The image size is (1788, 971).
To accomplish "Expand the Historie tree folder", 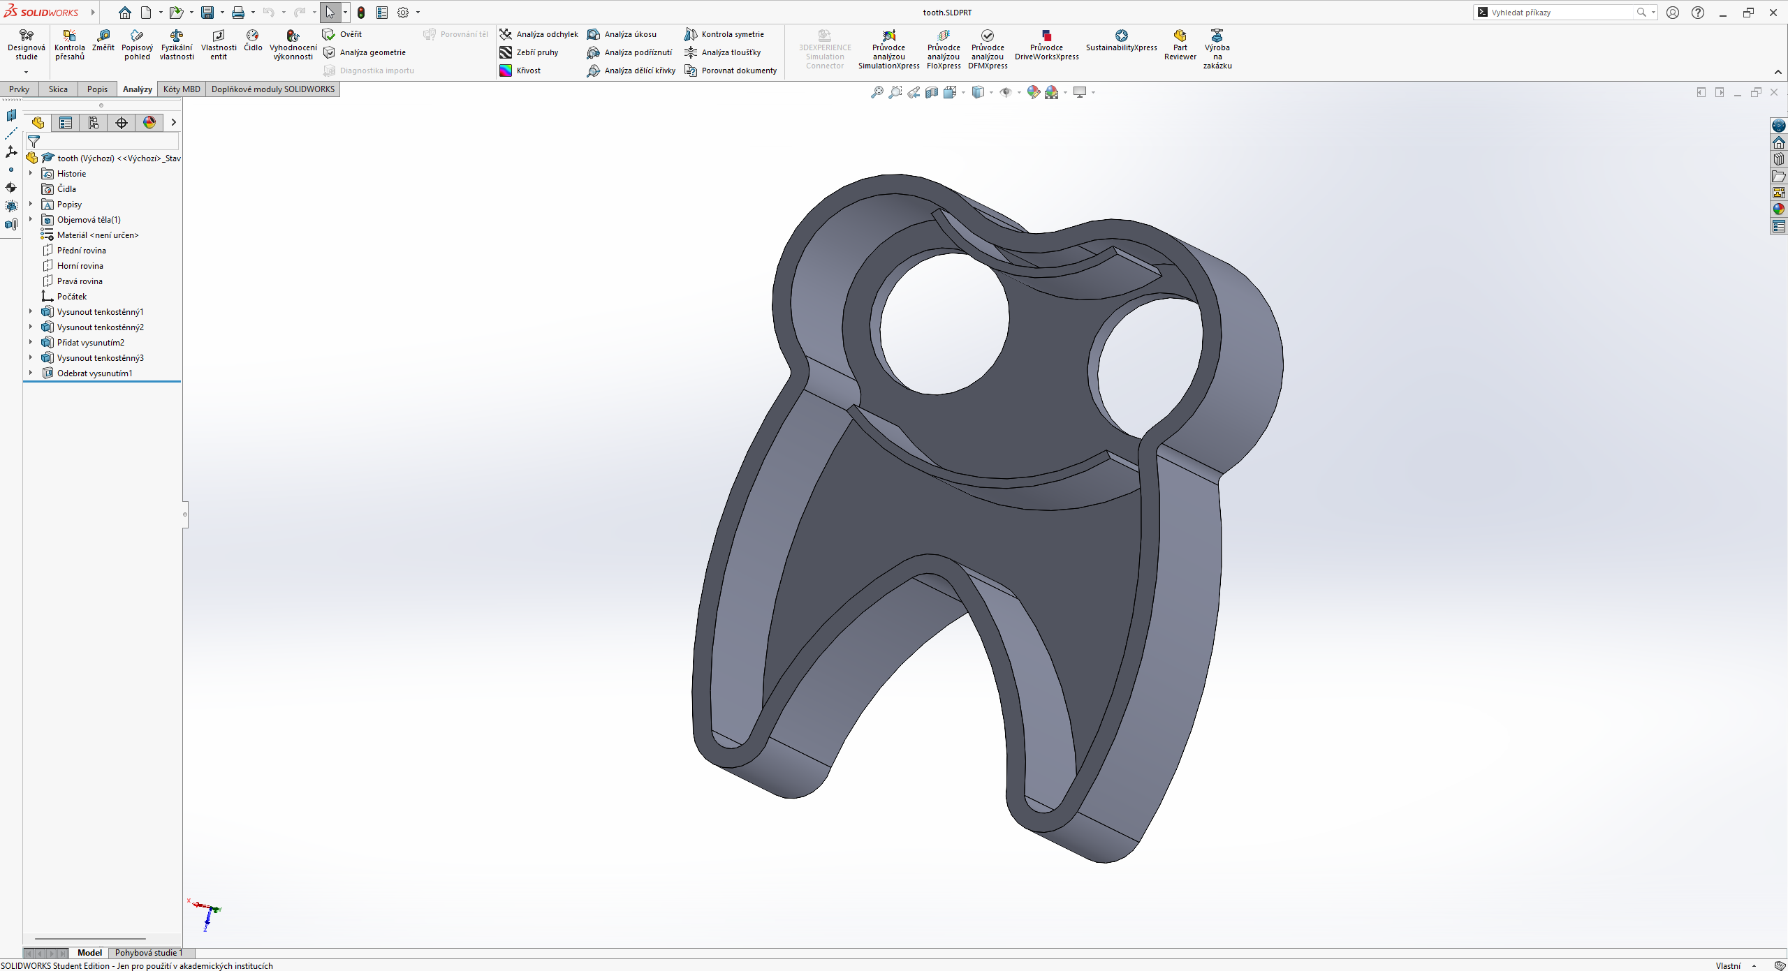I will [x=31, y=173].
